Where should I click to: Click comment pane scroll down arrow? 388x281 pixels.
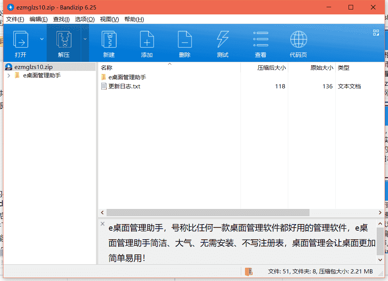(x=380, y=260)
